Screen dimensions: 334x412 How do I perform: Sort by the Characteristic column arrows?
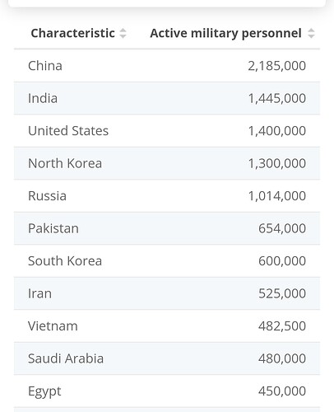click(x=123, y=33)
